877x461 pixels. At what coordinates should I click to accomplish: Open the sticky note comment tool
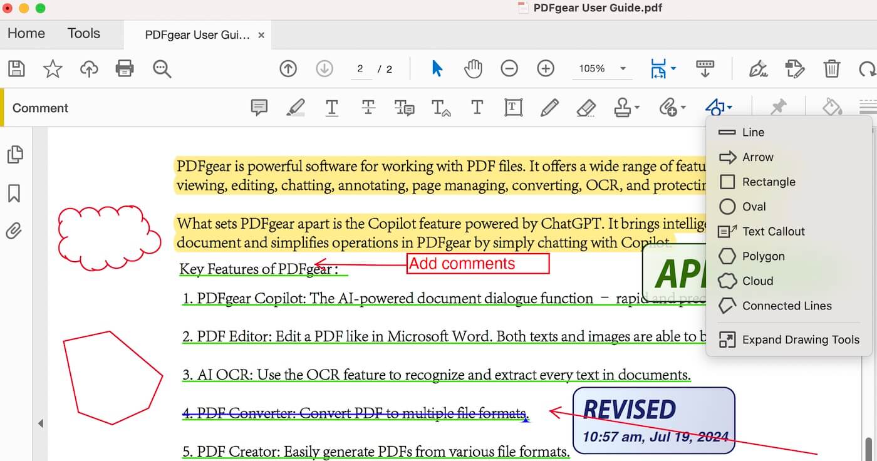(x=259, y=107)
